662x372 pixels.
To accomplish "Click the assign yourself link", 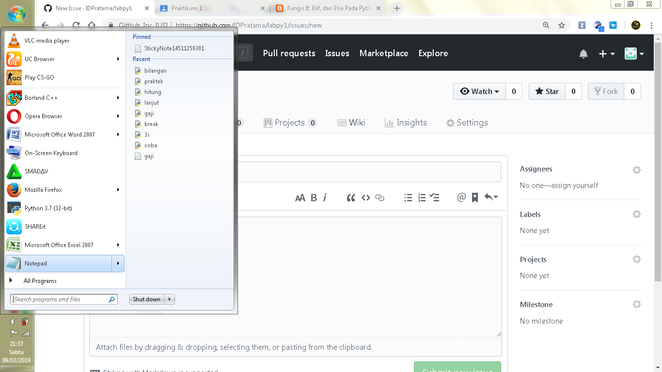I will click(577, 185).
